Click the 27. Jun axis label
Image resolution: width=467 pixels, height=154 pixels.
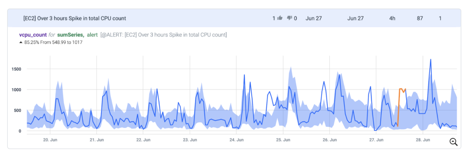(376, 139)
